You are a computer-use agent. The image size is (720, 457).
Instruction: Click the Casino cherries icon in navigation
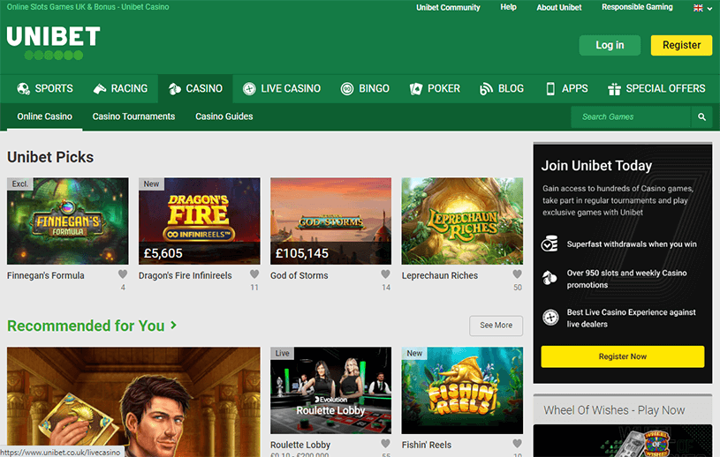pos(175,88)
